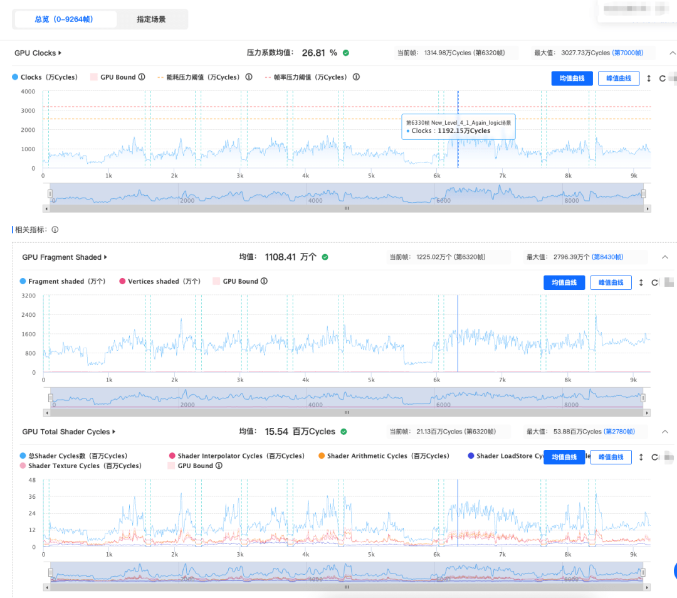677x598 pixels.
Task: Click 峰值曲线 button in GPU Clocks chart
Action: (618, 78)
